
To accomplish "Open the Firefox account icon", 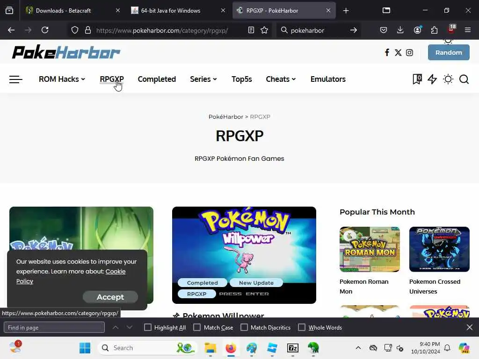I will point(417,30).
